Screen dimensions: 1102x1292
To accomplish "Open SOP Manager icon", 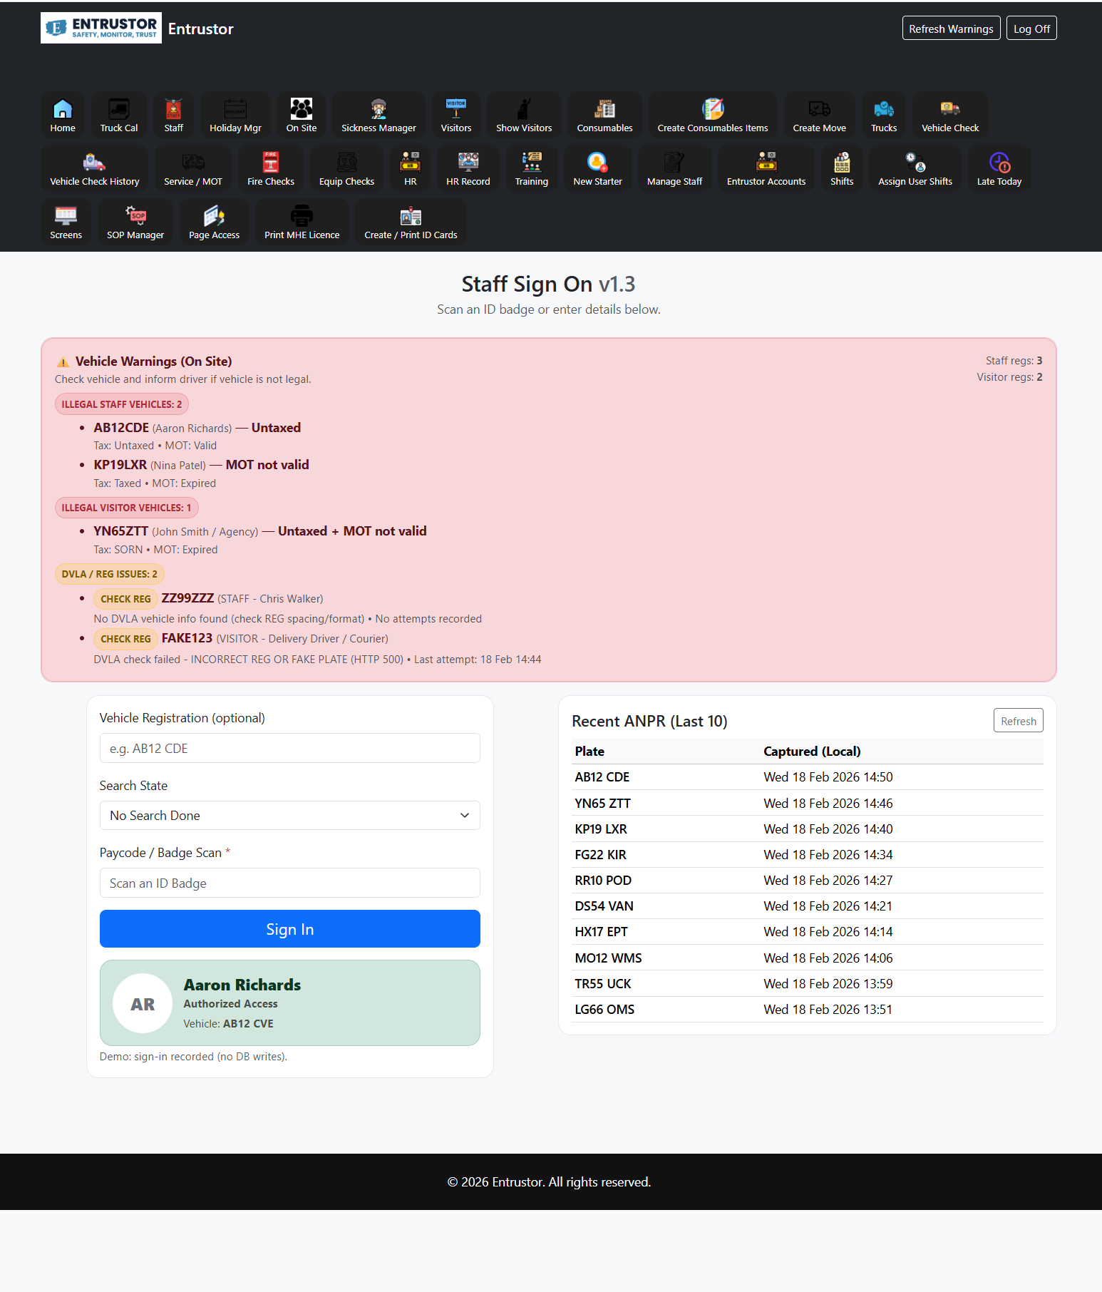I will click(x=135, y=222).
